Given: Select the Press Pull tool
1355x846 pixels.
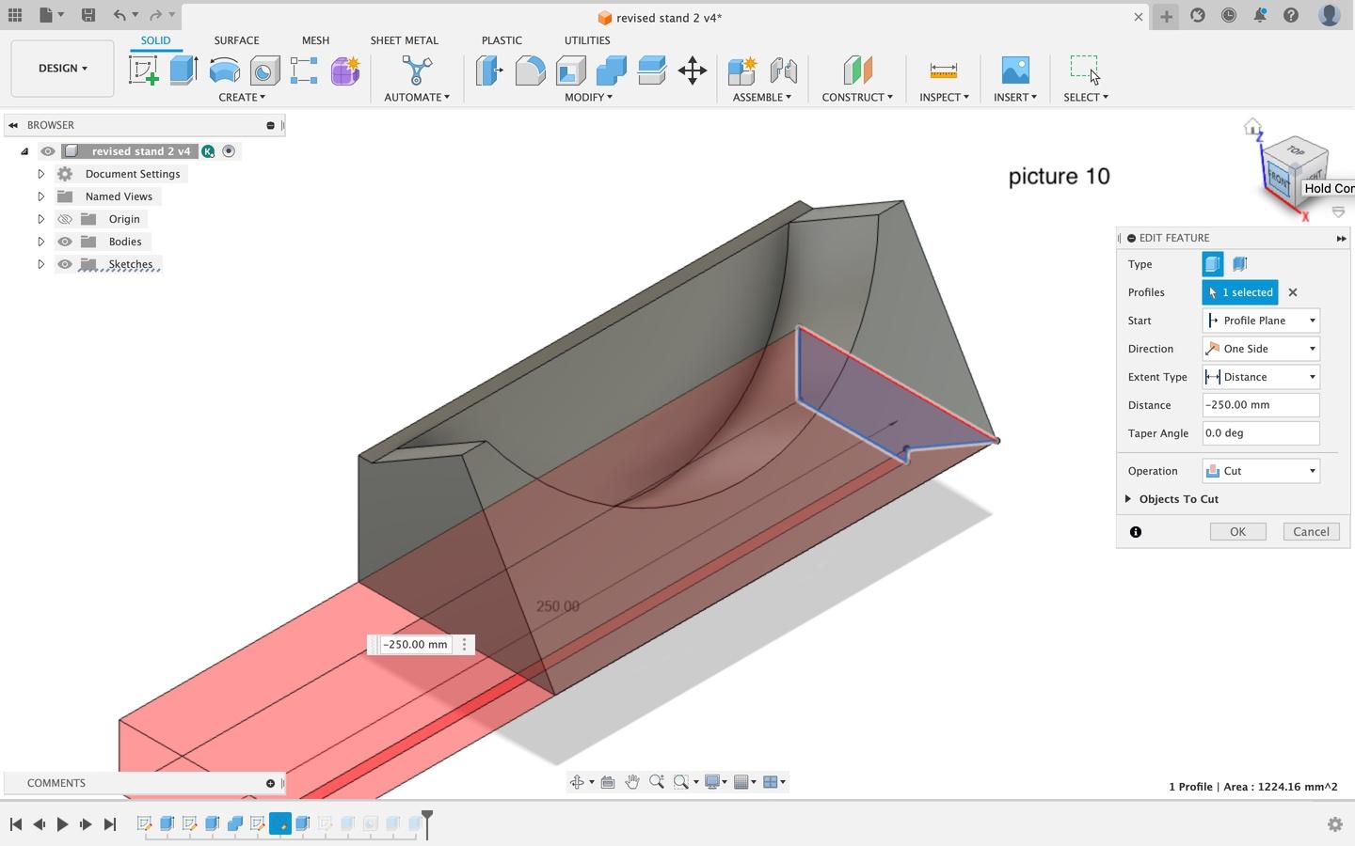Looking at the screenshot, I should click(x=489, y=70).
